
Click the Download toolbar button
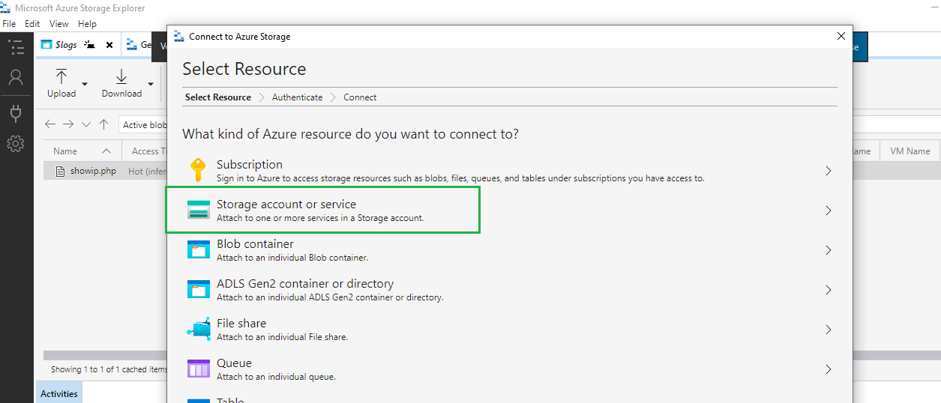(x=121, y=83)
